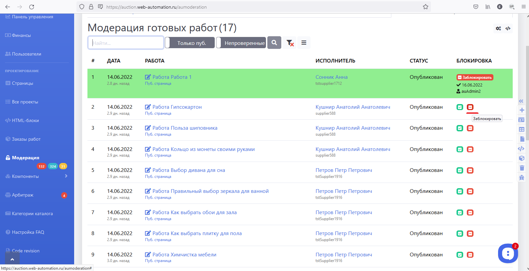The image size is (529, 271).
Task: Click edit icon for Работа Гипсокартон
Action: [x=148, y=107]
